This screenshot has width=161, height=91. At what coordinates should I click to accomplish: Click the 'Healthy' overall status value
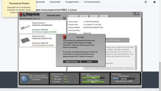pyautogui.click(x=66, y=82)
